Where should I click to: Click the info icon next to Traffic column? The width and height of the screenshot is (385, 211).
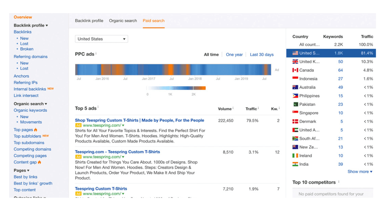tap(258, 108)
